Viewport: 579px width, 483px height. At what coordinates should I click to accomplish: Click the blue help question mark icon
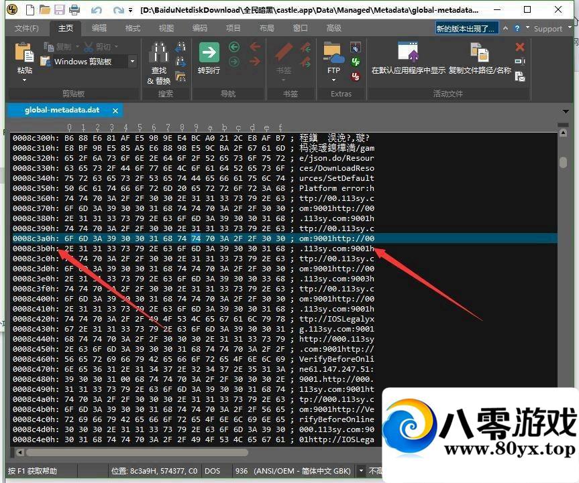point(517,28)
